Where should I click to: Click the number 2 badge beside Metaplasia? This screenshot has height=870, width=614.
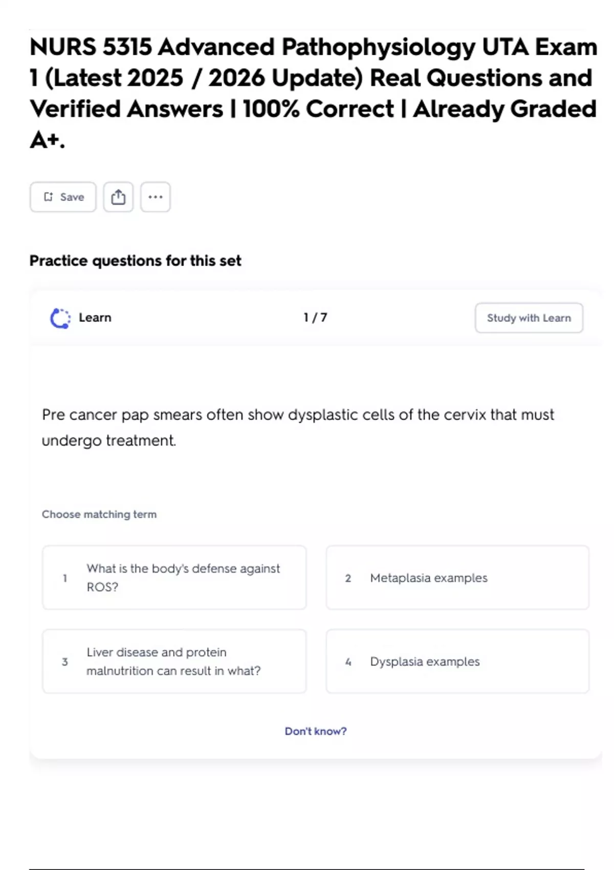[348, 578]
